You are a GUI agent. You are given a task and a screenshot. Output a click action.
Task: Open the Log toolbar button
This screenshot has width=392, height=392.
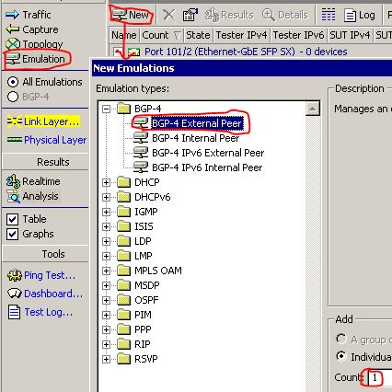(360, 15)
